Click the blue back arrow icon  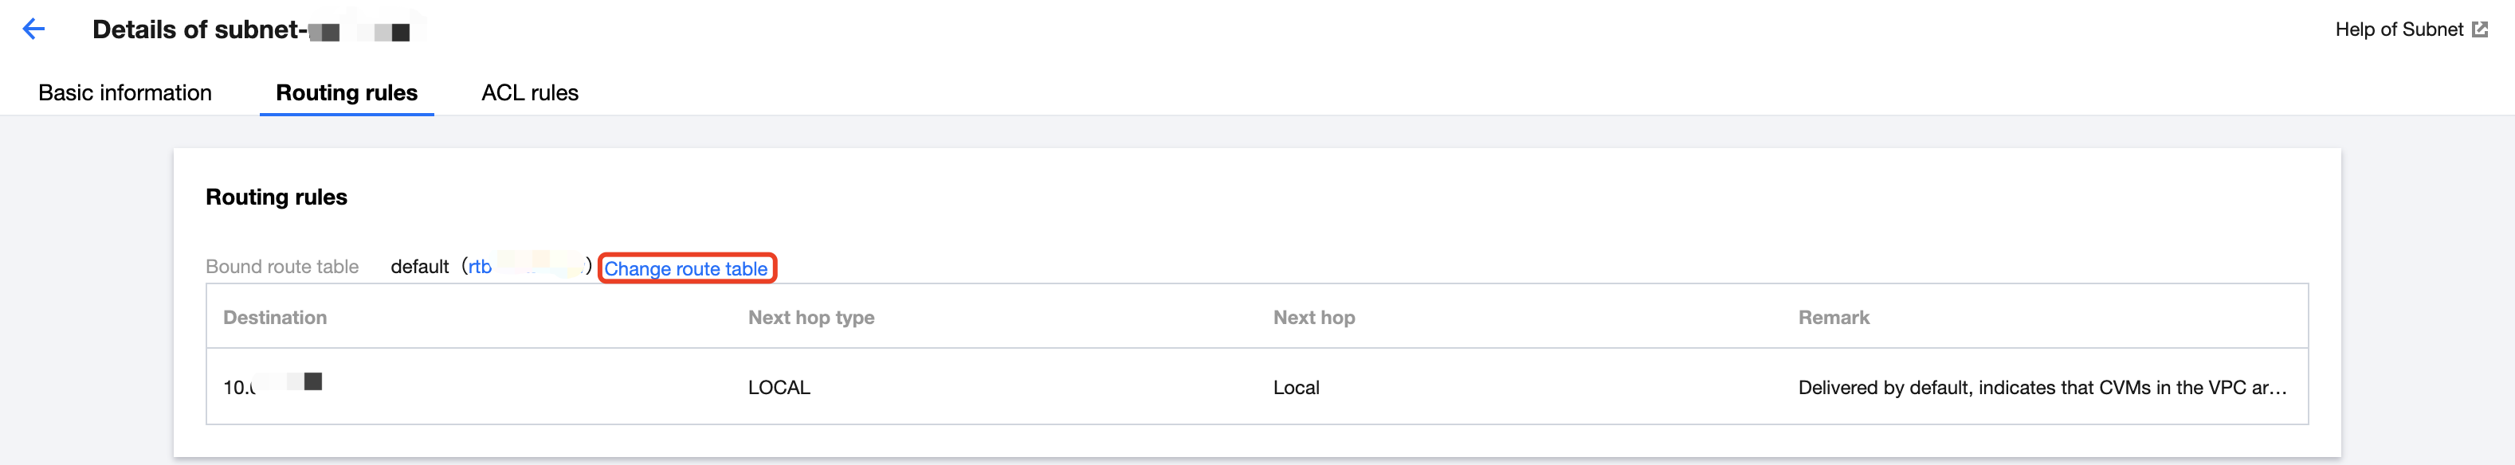point(34,29)
